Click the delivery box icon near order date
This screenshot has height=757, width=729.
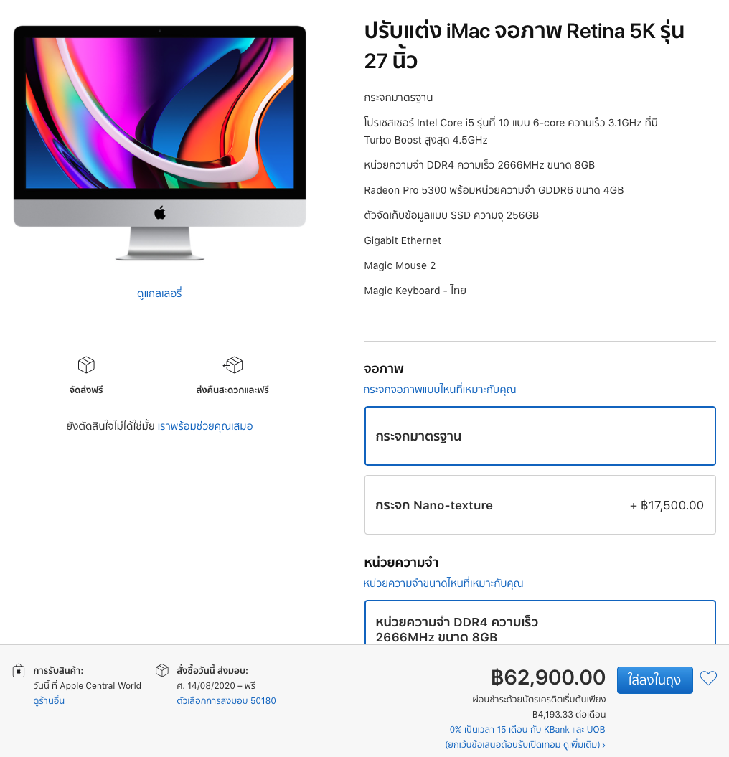click(162, 670)
